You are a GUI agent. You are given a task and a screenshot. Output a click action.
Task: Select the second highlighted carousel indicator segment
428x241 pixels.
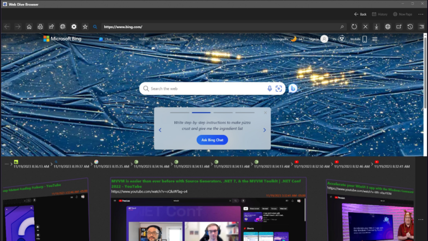point(201,113)
